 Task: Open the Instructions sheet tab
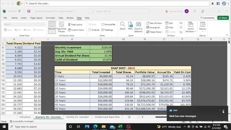25,117
